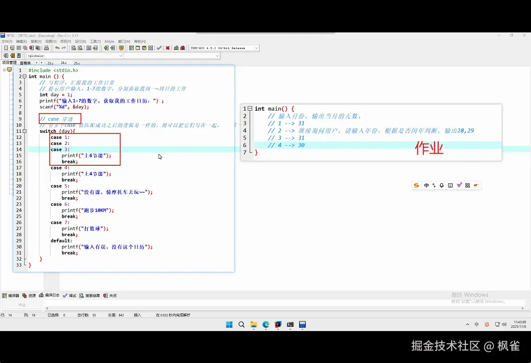Image resolution: width=531 pixels, height=363 pixels.
Task: Open the 文件[F] menu
Action: coord(6,41)
